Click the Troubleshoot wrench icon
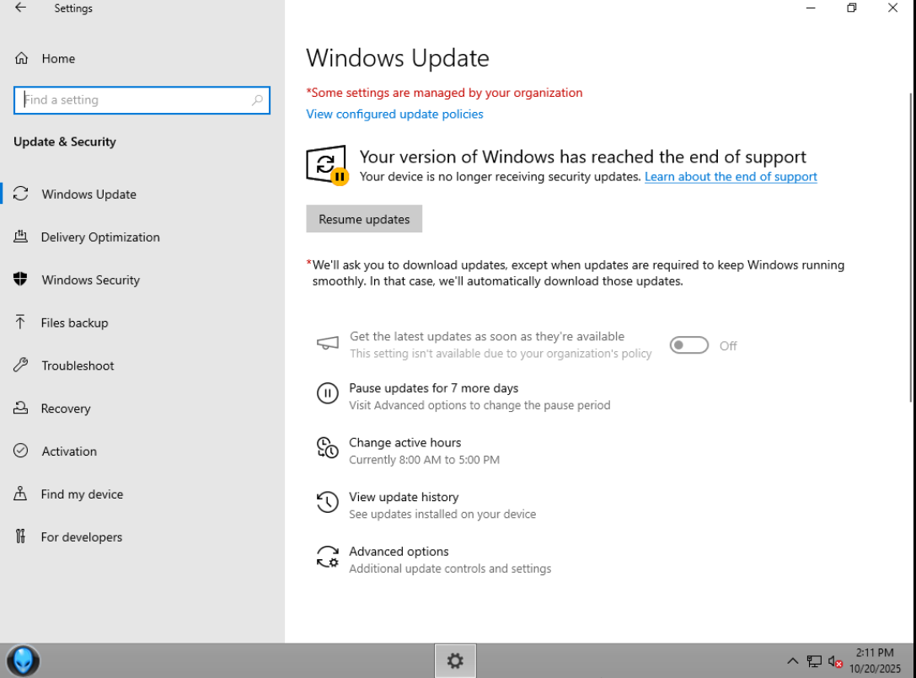The height and width of the screenshot is (678, 916). [x=21, y=365]
